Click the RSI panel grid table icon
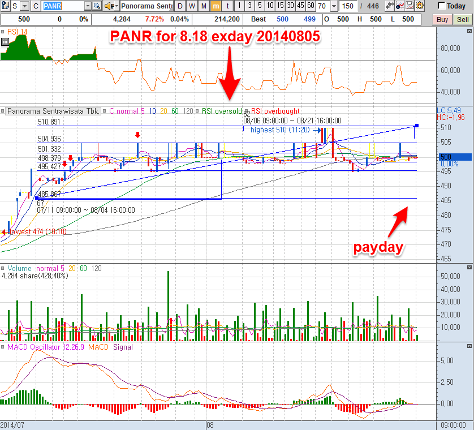Screen dimensions: 474x430 point(5,42)
